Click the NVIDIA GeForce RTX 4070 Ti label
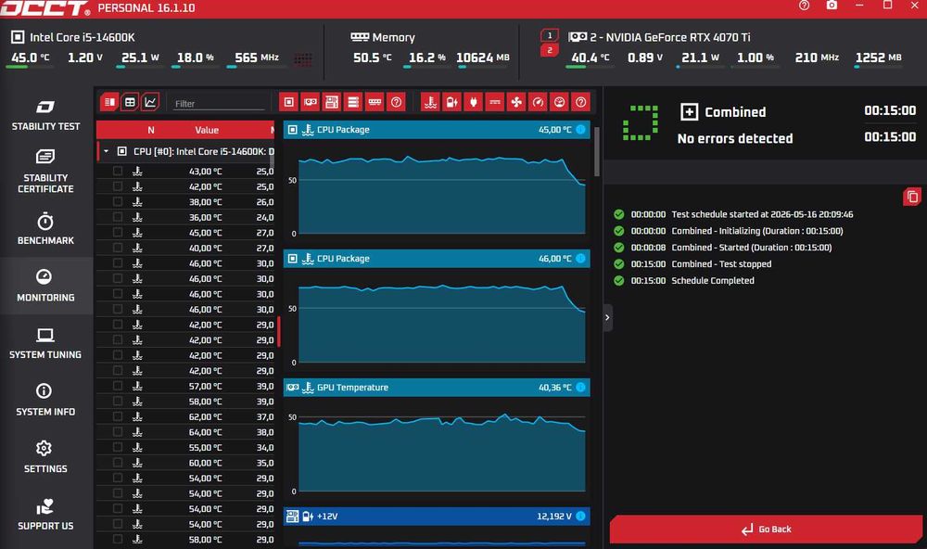Viewport: 927px width, 549px height. click(670, 37)
